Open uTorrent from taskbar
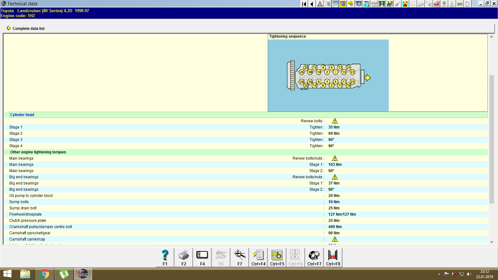Viewport: 498px width, 280px height. pyautogui.click(x=64, y=274)
